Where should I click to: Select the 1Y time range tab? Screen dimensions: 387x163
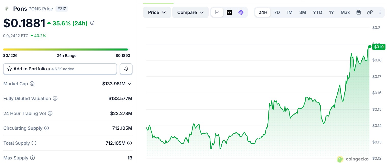pos(331,12)
